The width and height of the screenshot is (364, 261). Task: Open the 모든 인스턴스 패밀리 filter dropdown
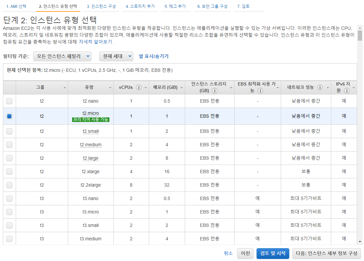pos(62,56)
